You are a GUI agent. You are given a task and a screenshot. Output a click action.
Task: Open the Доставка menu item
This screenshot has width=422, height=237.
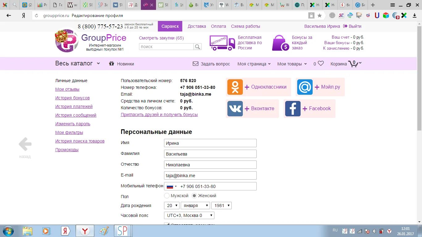tap(197, 26)
